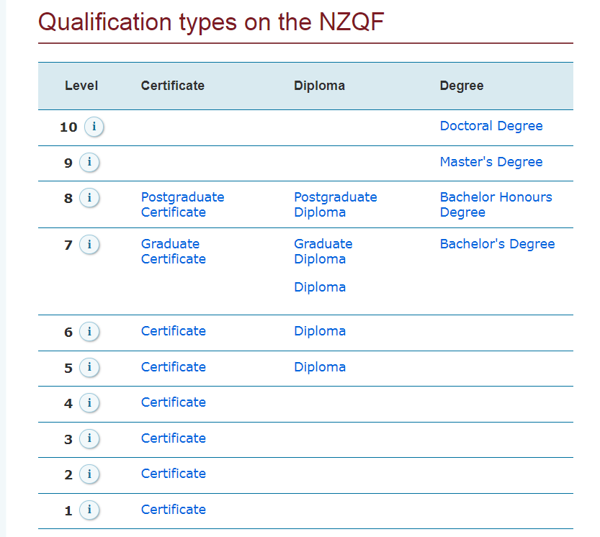This screenshot has width=600, height=537.
Task: Show info for Level 8
Action: click(x=89, y=198)
